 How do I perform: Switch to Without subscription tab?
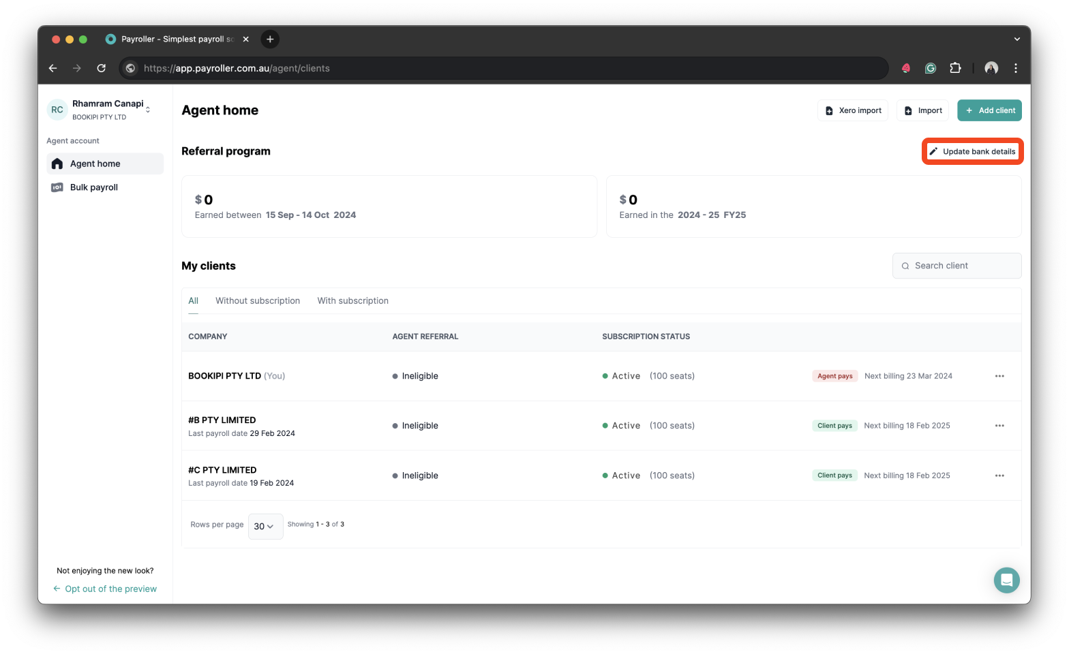258,300
